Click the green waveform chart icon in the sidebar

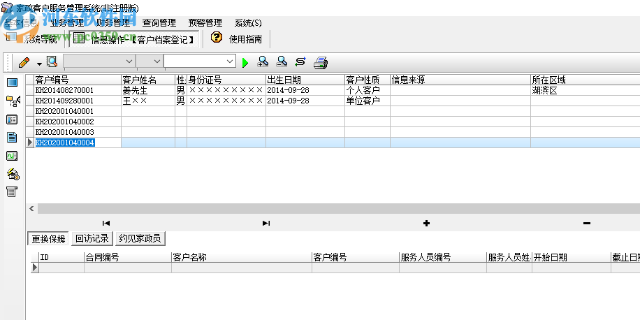pos(13,156)
